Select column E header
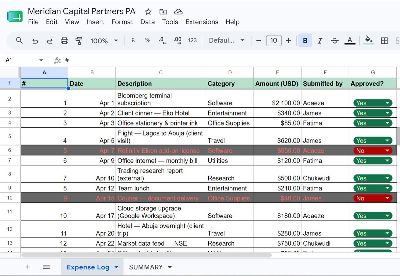The width and height of the screenshot is (400, 276). (277, 72)
